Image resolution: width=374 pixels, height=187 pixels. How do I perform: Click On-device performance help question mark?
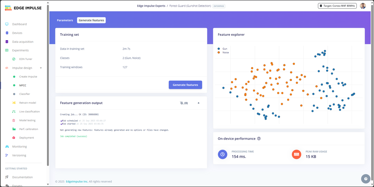tap(259, 138)
